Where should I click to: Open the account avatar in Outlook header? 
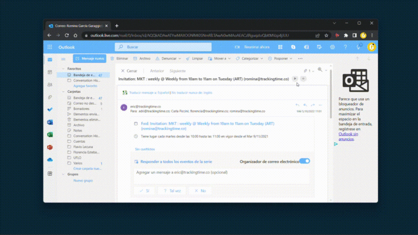[372, 47]
